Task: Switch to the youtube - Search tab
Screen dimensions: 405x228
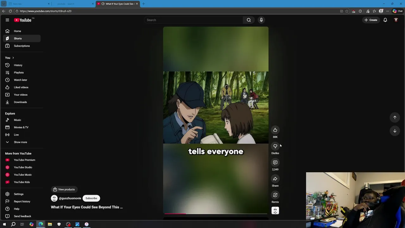Action: (73, 4)
